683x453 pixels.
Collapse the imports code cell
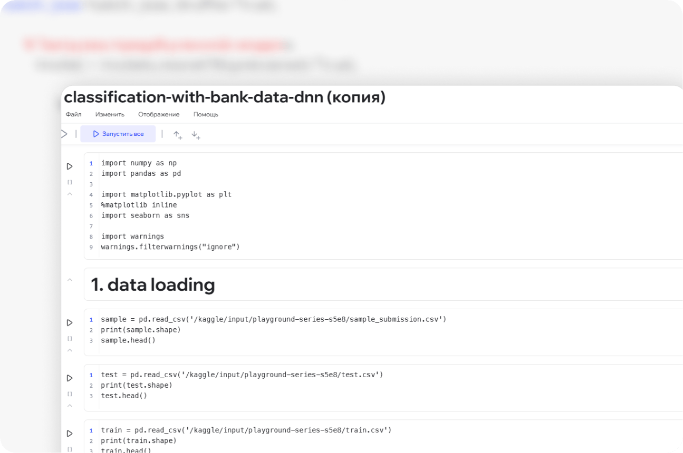click(70, 194)
